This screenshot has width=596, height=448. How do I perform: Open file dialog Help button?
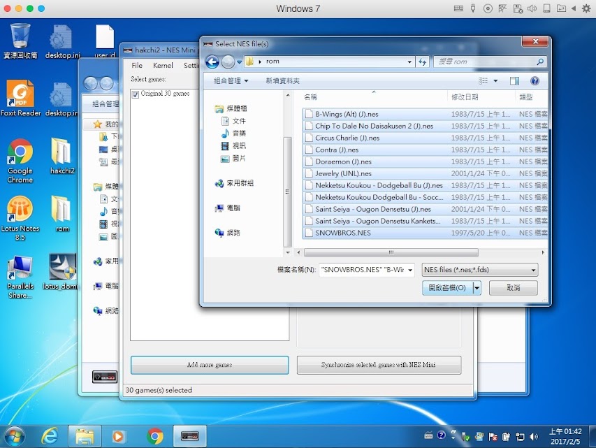(x=535, y=80)
